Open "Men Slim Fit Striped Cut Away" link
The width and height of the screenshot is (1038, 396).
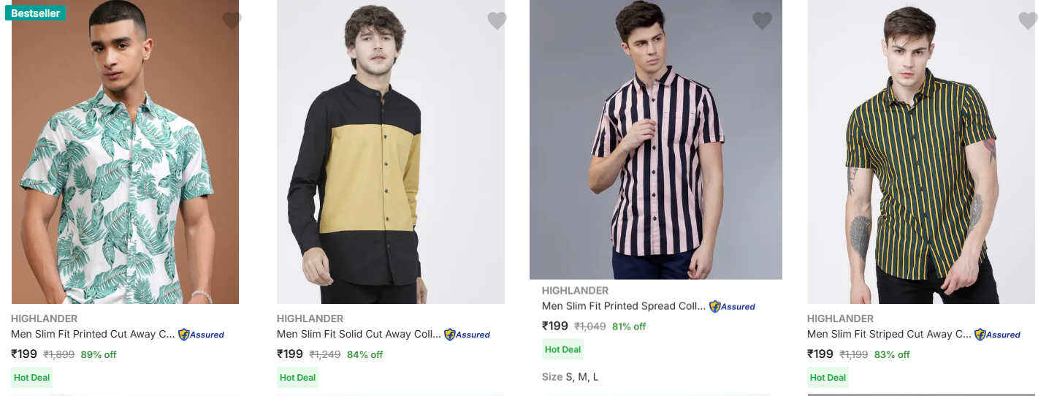pyautogui.click(x=889, y=335)
